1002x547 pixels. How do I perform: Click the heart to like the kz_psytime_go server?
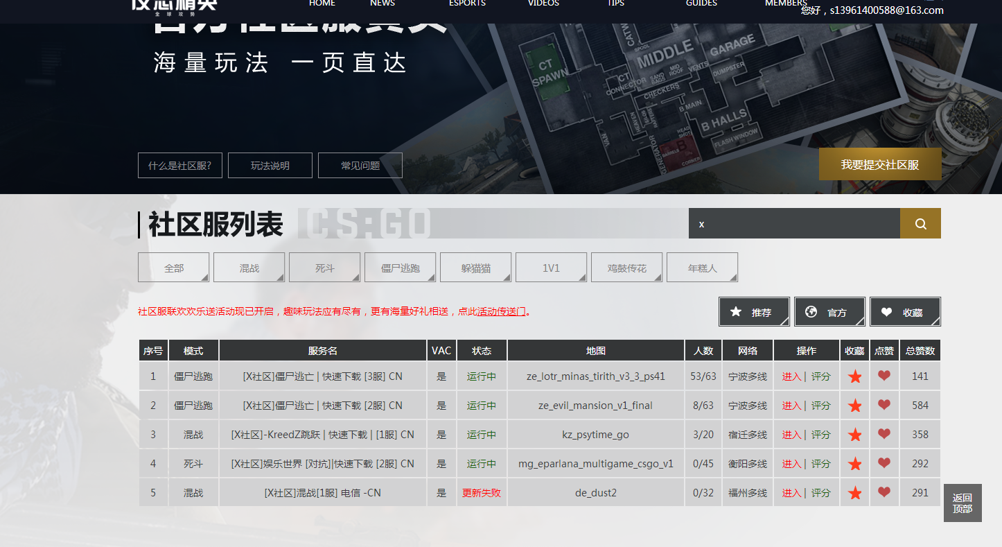[884, 434]
